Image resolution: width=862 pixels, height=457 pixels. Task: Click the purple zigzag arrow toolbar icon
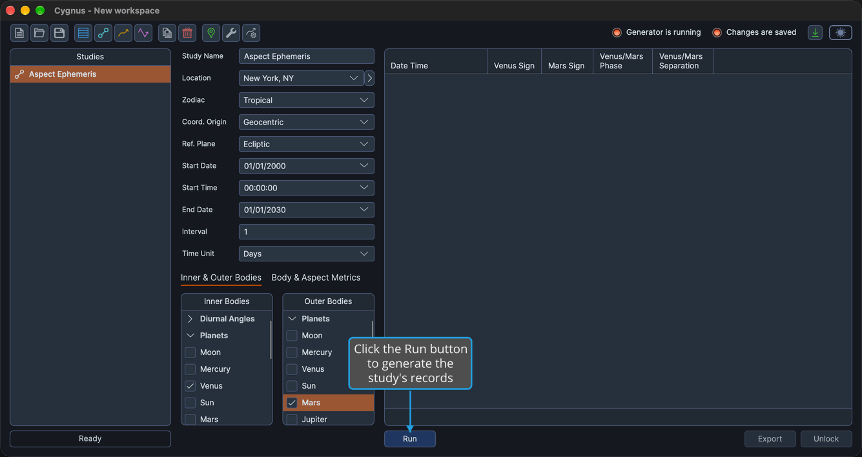pyautogui.click(x=143, y=33)
